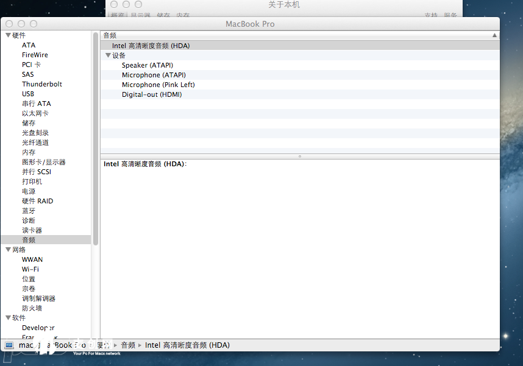Collapse the 软件 software section
Image resolution: width=523 pixels, height=366 pixels.
[x=8, y=318]
